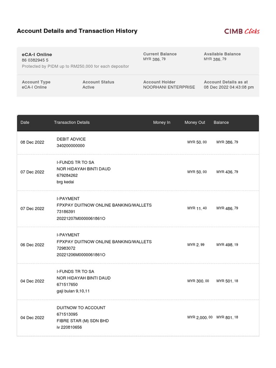This screenshot has width=276, height=368.
Task: Click the Transaction Details column header
Action: pos(72,122)
